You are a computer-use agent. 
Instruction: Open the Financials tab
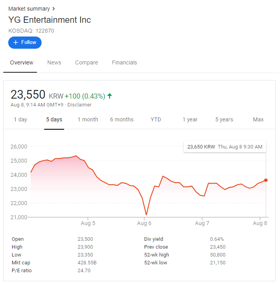tap(124, 62)
